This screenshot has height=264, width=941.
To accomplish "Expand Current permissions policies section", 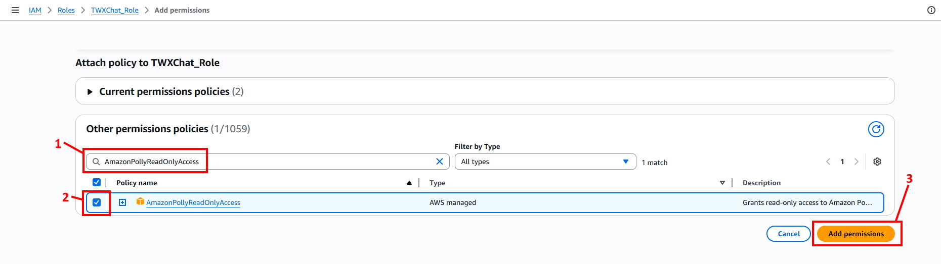I will tap(90, 92).
